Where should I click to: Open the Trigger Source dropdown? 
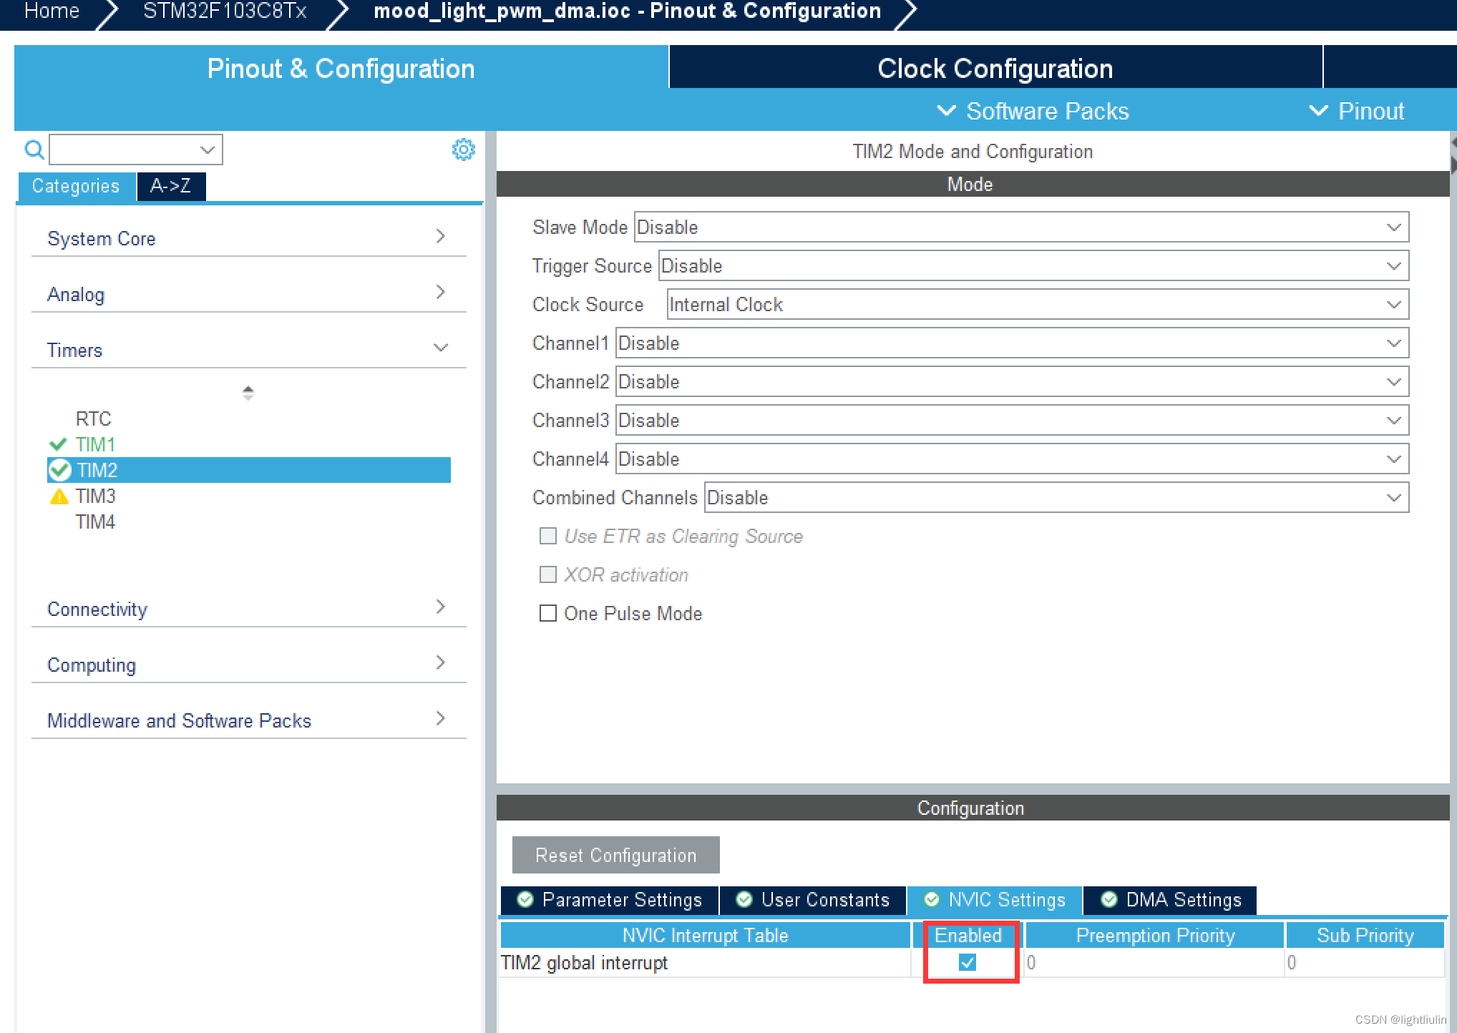tap(1033, 265)
